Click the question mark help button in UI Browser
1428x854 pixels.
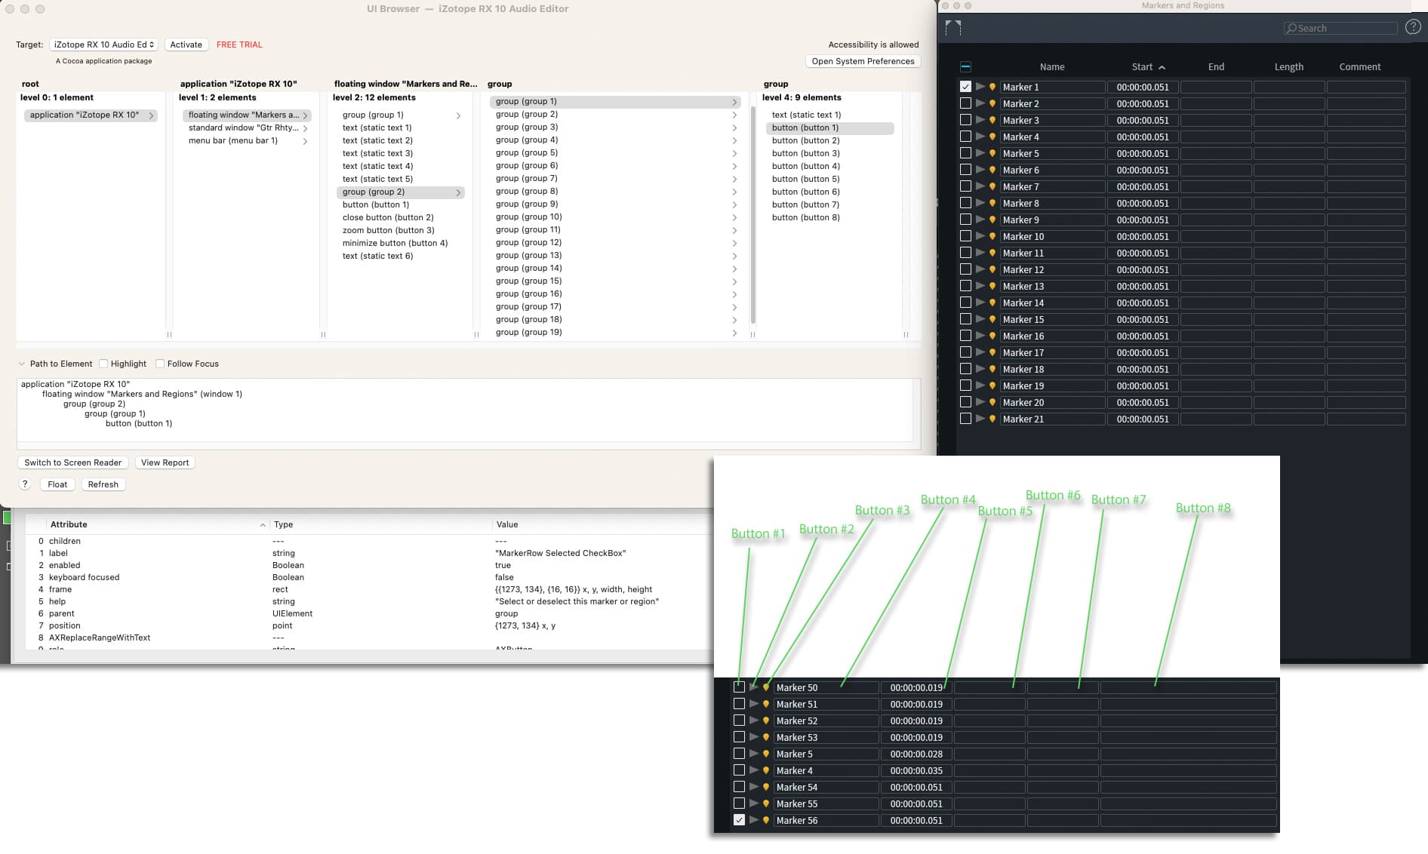pyautogui.click(x=25, y=484)
